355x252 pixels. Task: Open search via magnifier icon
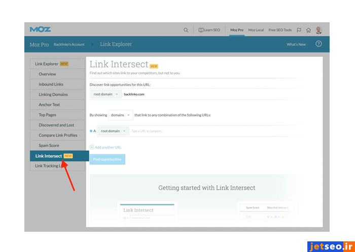(186, 30)
